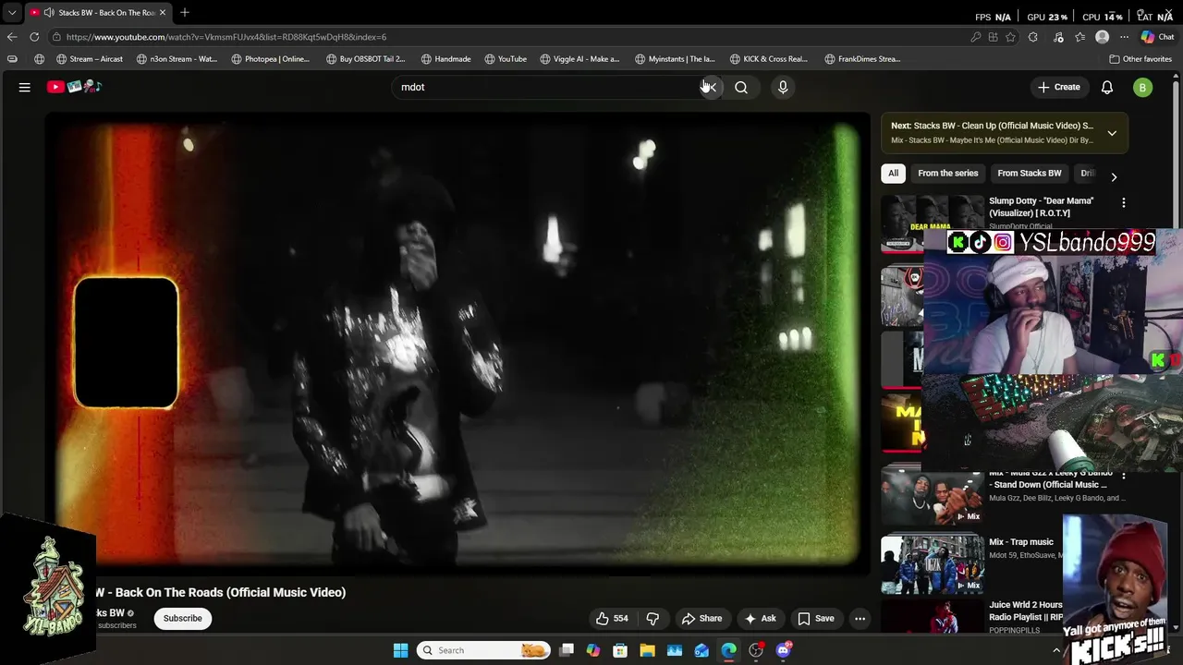1183x665 pixels.
Task: Open Juice Wrld 2 Hours radio playlist
Action: [1026, 611]
